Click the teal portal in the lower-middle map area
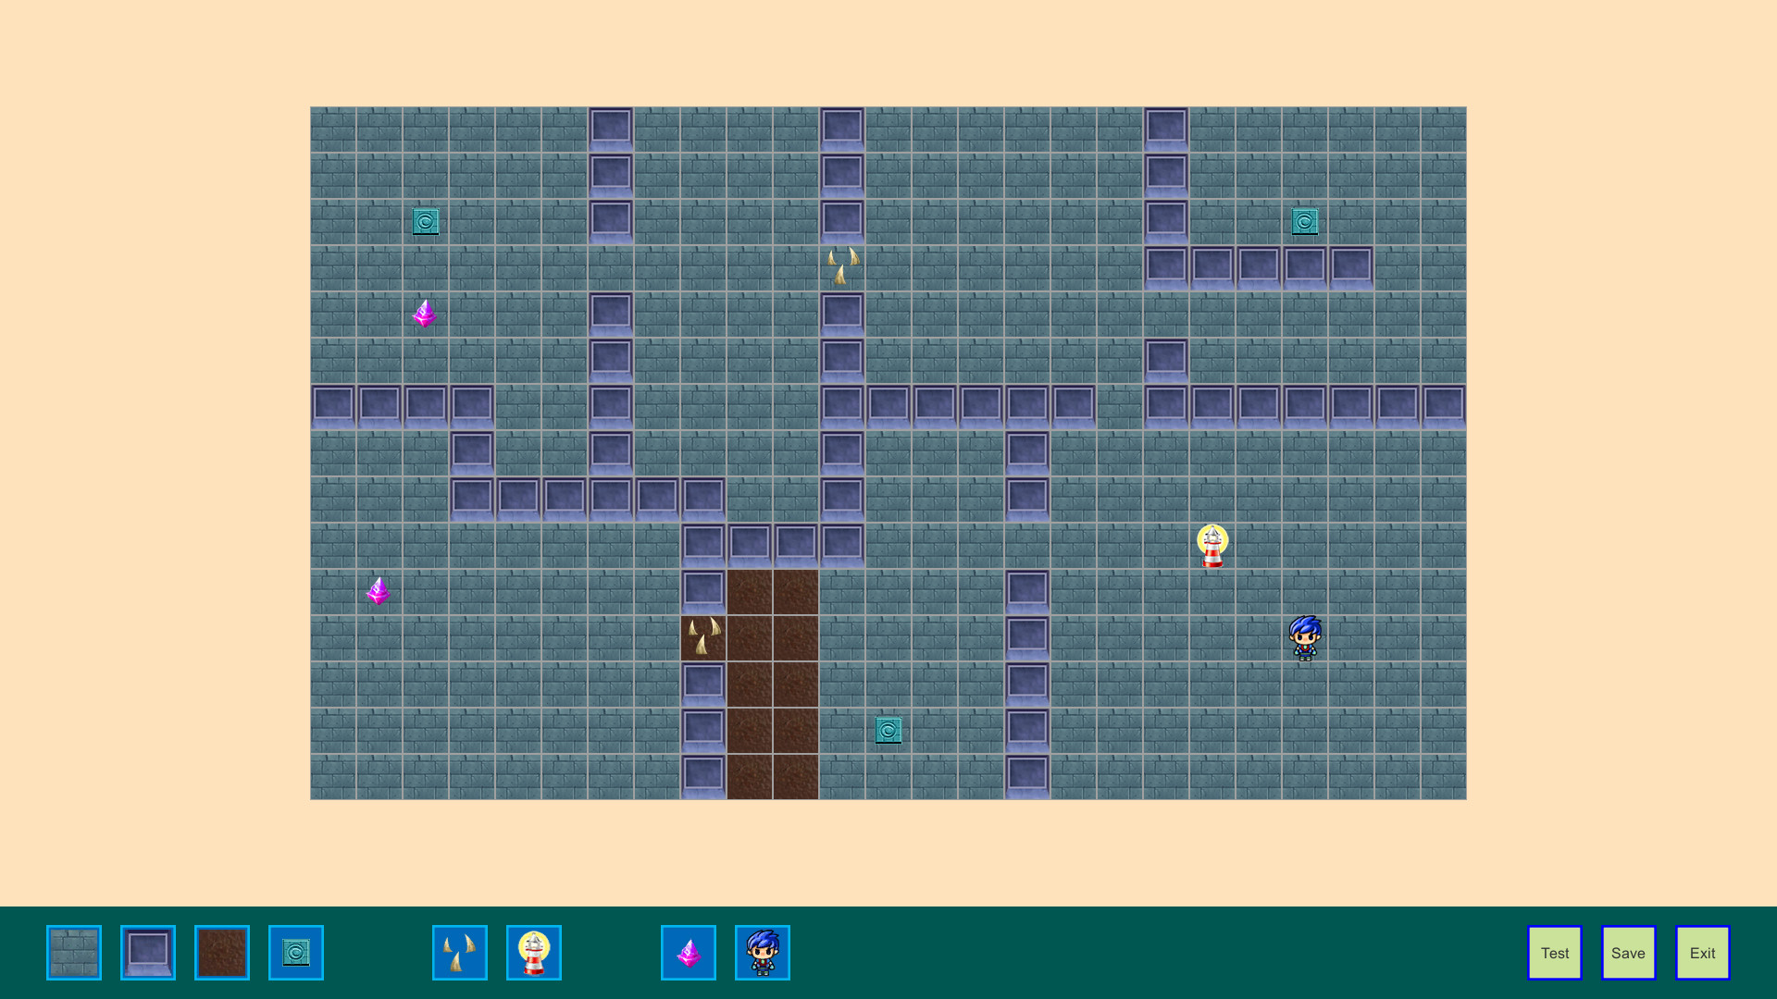1777x999 pixels. click(888, 730)
